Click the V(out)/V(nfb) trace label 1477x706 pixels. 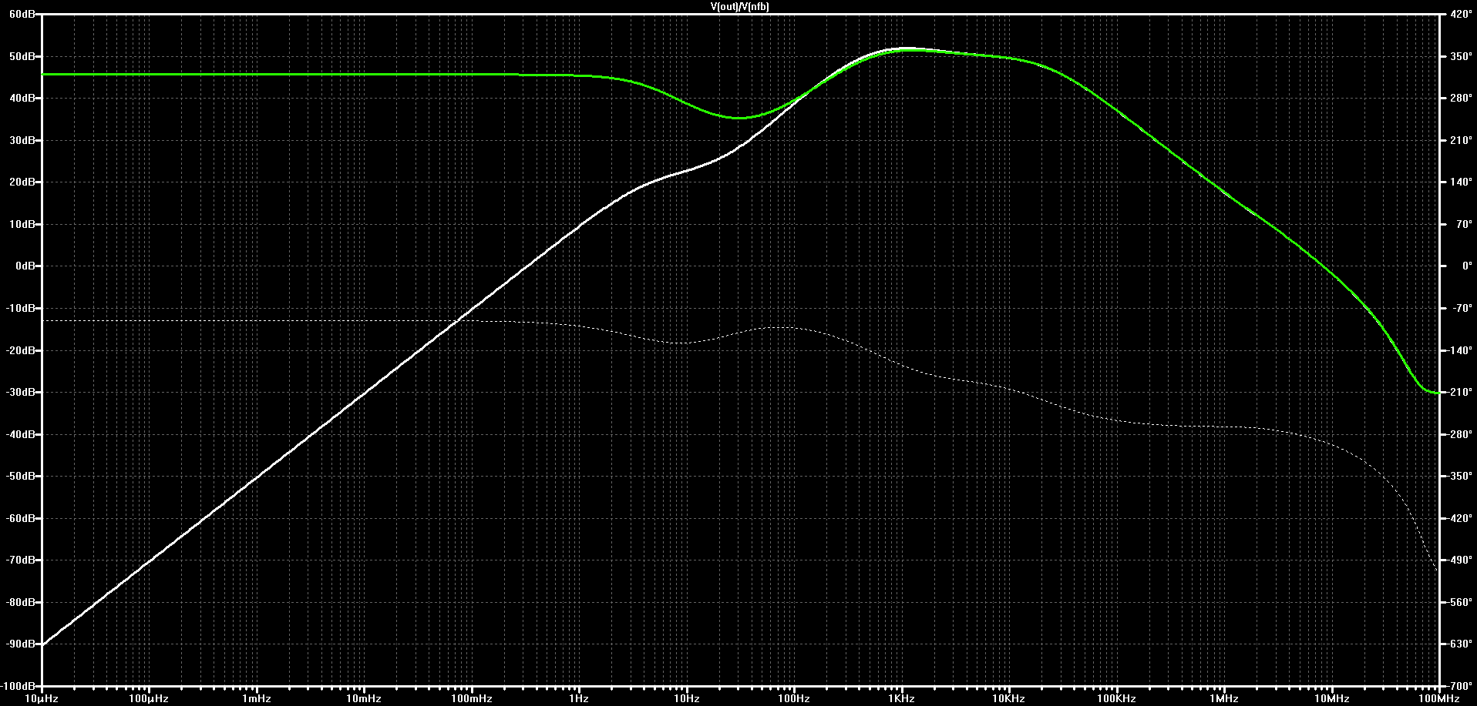pyautogui.click(x=739, y=6)
